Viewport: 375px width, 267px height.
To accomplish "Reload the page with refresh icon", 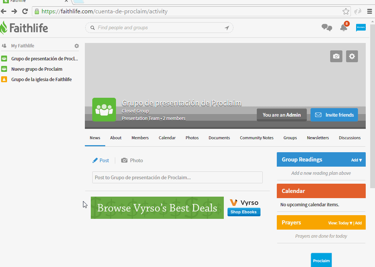I will 25,11.
